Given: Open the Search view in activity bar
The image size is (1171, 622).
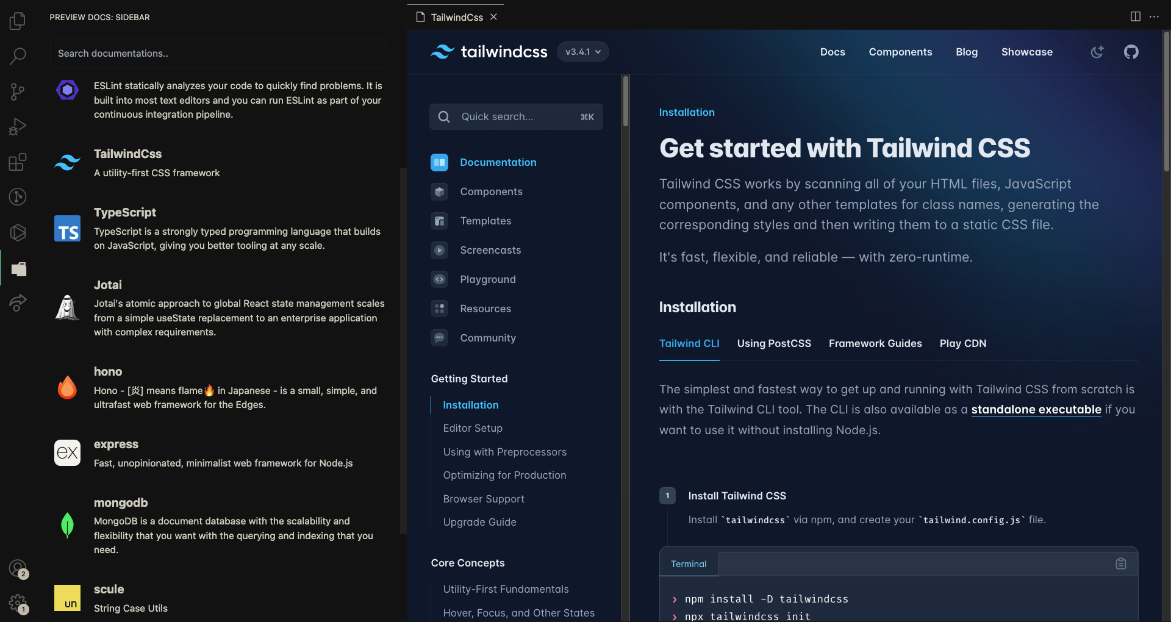Looking at the screenshot, I should coord(18,56).
